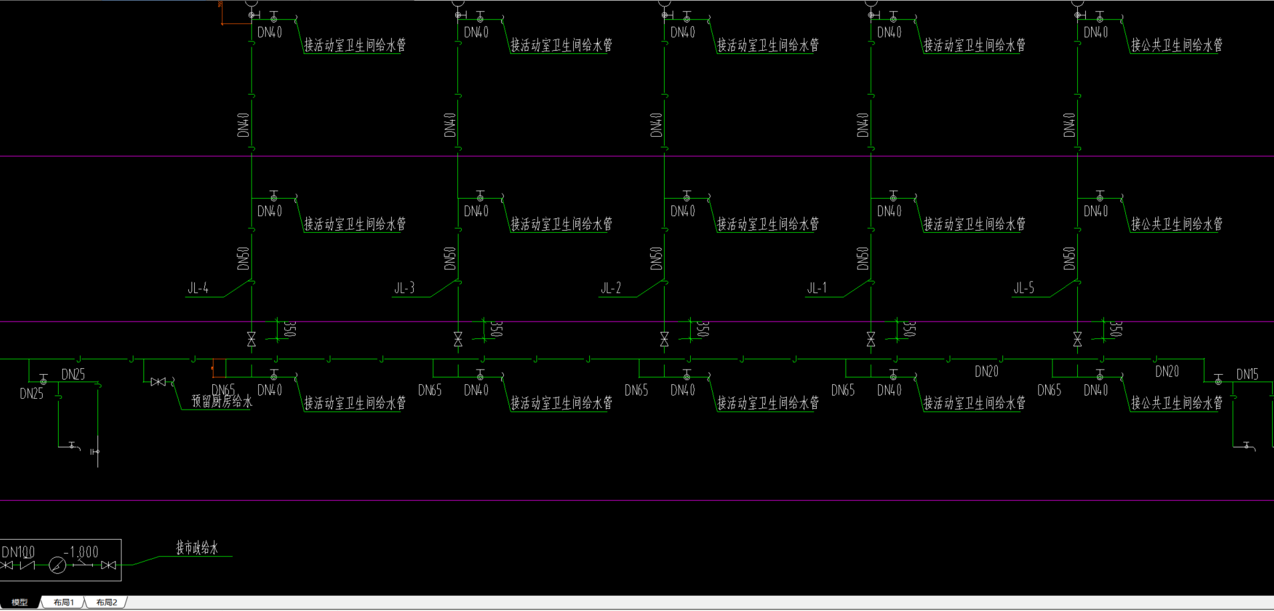Select the rotated DN50 label on riser JL-2
Image resolution: width=1274 pixels, height=611 pixels.
coord(656,258)
